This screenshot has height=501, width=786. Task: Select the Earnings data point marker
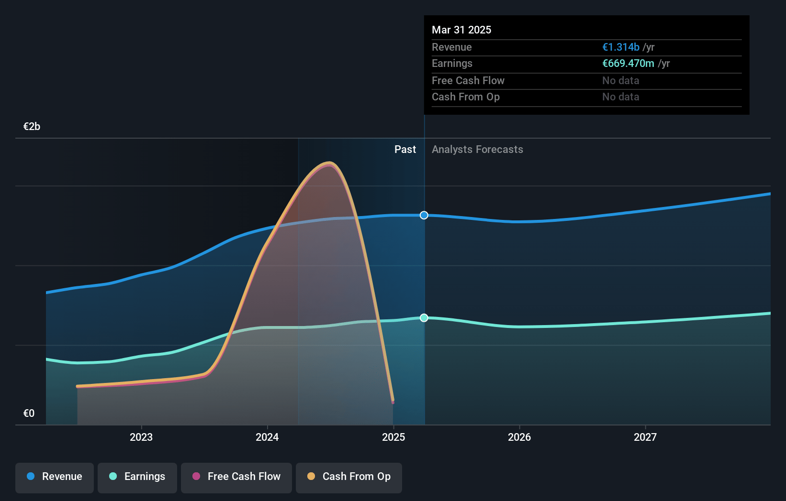tap(424, 318)
